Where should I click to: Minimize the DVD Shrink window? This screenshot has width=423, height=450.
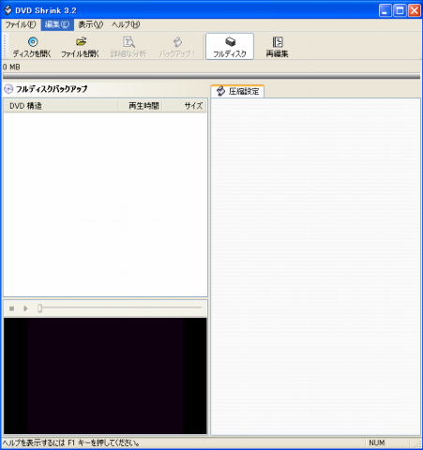385,10
